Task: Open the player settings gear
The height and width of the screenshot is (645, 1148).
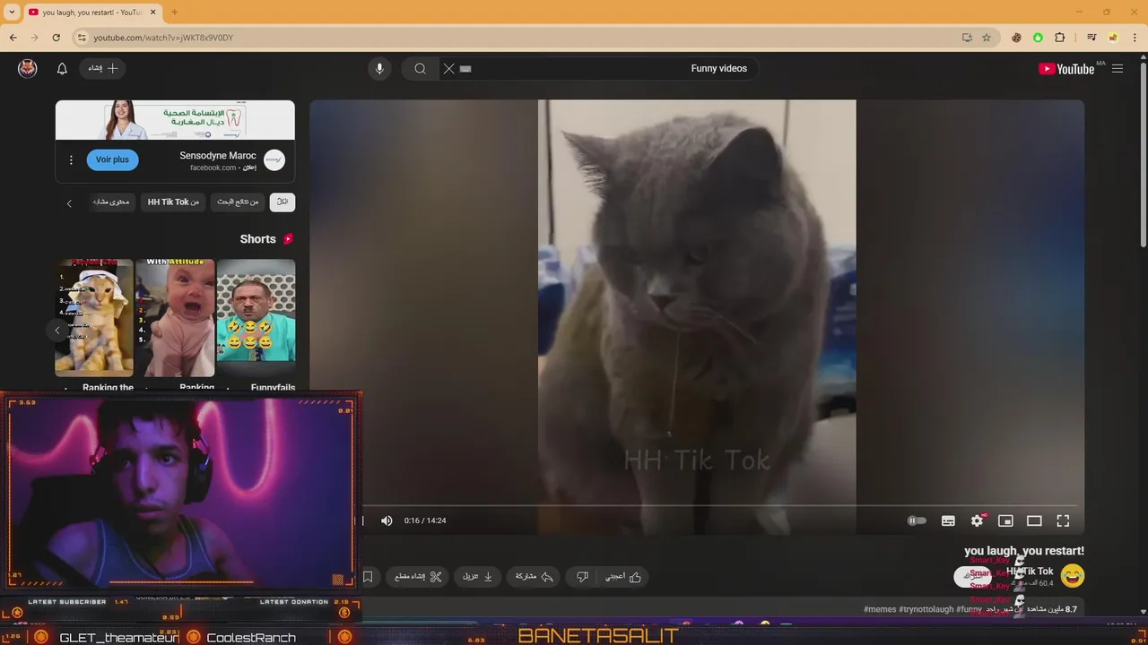Action: (978, 520)
